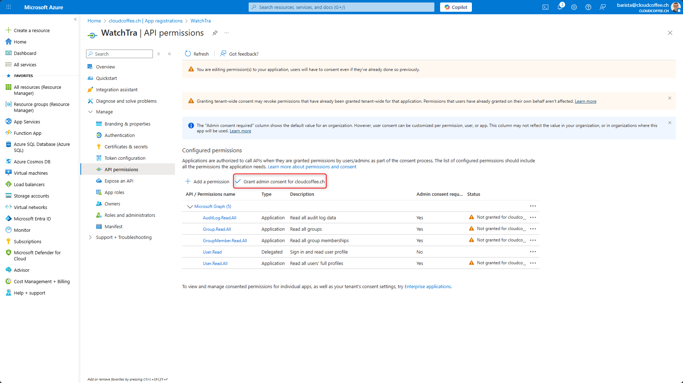Expand Support + Troubleshooting section

click(x=90, y=238)
